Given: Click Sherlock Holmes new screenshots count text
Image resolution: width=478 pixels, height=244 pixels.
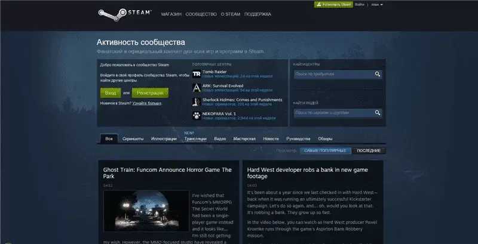Looking at the screenshot, I should 237,104.
